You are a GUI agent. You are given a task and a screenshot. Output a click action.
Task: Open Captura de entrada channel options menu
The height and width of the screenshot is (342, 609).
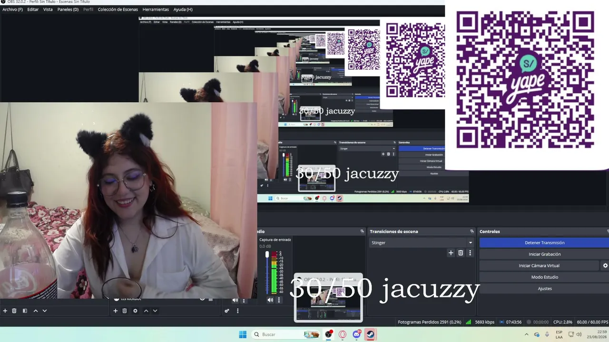tap(279, 300)
